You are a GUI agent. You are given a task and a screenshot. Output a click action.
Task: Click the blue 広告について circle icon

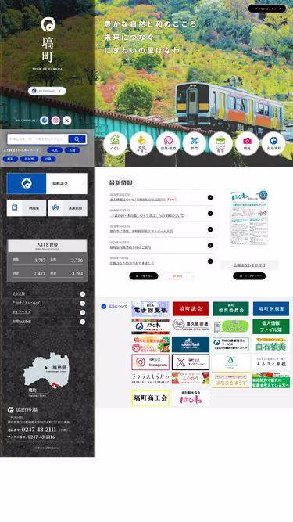(104, 306)
